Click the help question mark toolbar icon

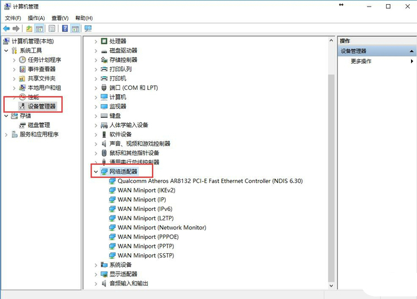(x=65, y=29)
